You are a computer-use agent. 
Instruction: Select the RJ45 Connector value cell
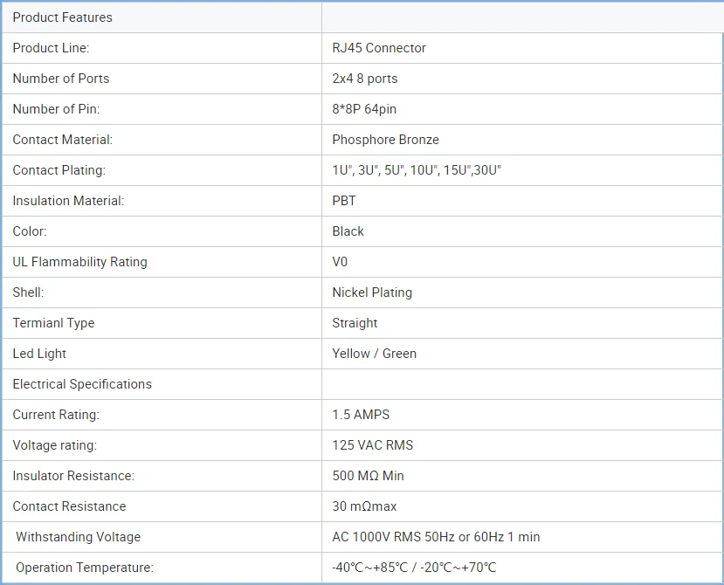coord(379,48)
